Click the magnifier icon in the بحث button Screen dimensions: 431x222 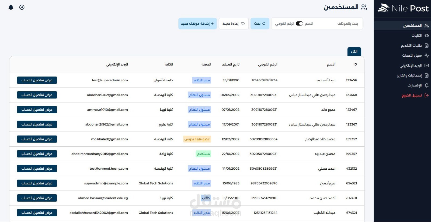(x=264, y=24)
